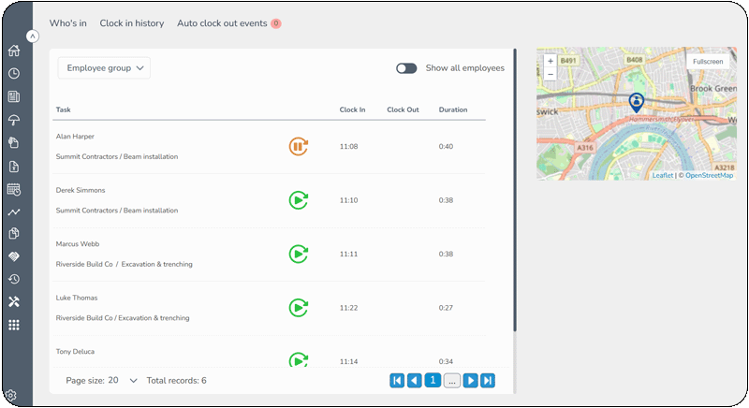Open the Home icon in the sidebar
The image size is (749, 408).
[x=14, y=51]
